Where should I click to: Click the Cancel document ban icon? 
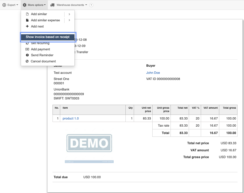click(27, 61)
